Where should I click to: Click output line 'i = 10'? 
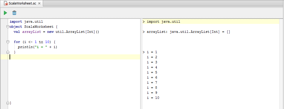pos(153,98)
